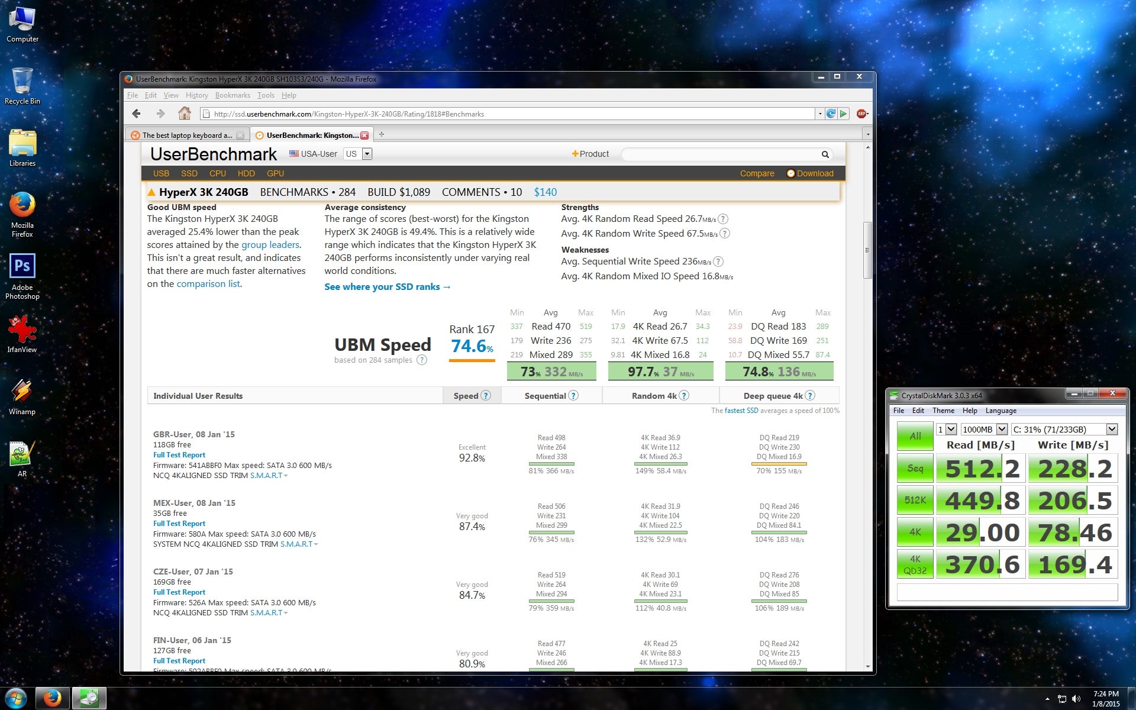Click the Firefox back arrow button
The image size is (1136, 710).
(x=137, y=114)
